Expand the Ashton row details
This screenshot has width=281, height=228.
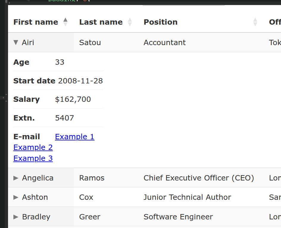[16, 197]
